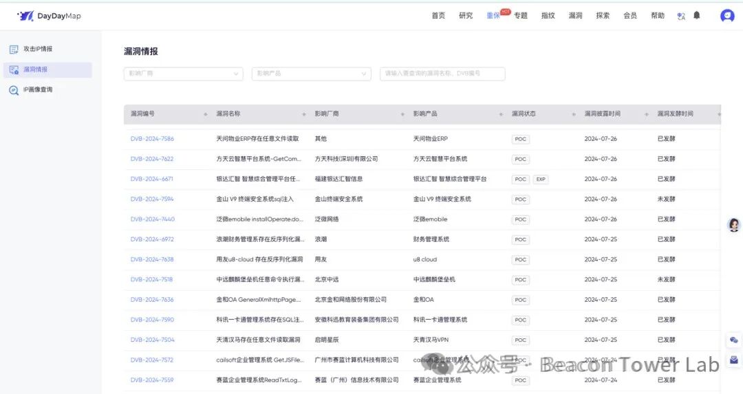Click vendor cell 启明星辰
Screen dimensions: 743x394
(x=327, y=340)
